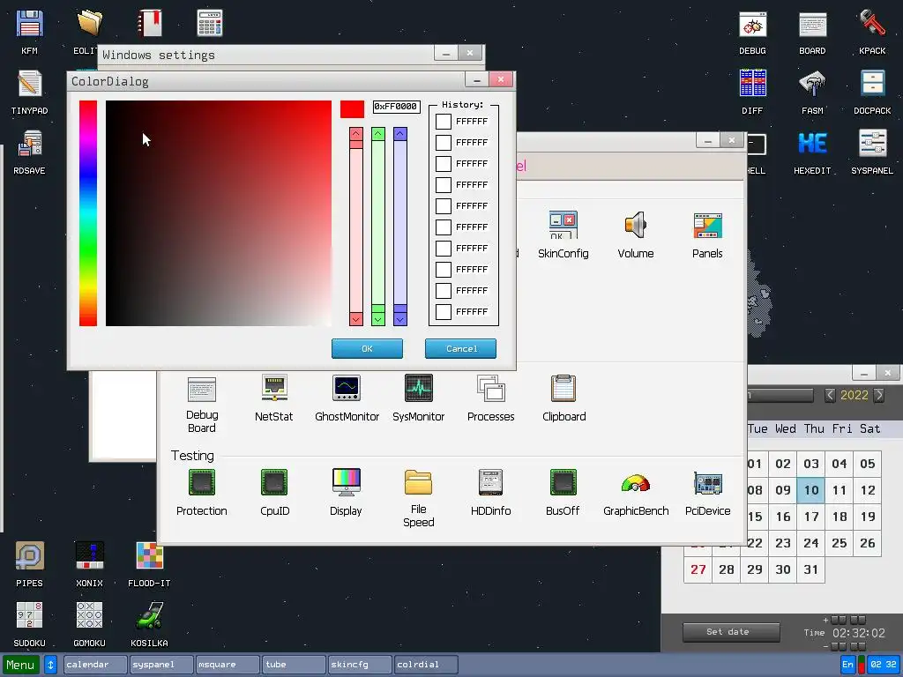Increase green channel with up arrow
The width and height of the screenshot is (903, 677).
[x=377, y=134]
